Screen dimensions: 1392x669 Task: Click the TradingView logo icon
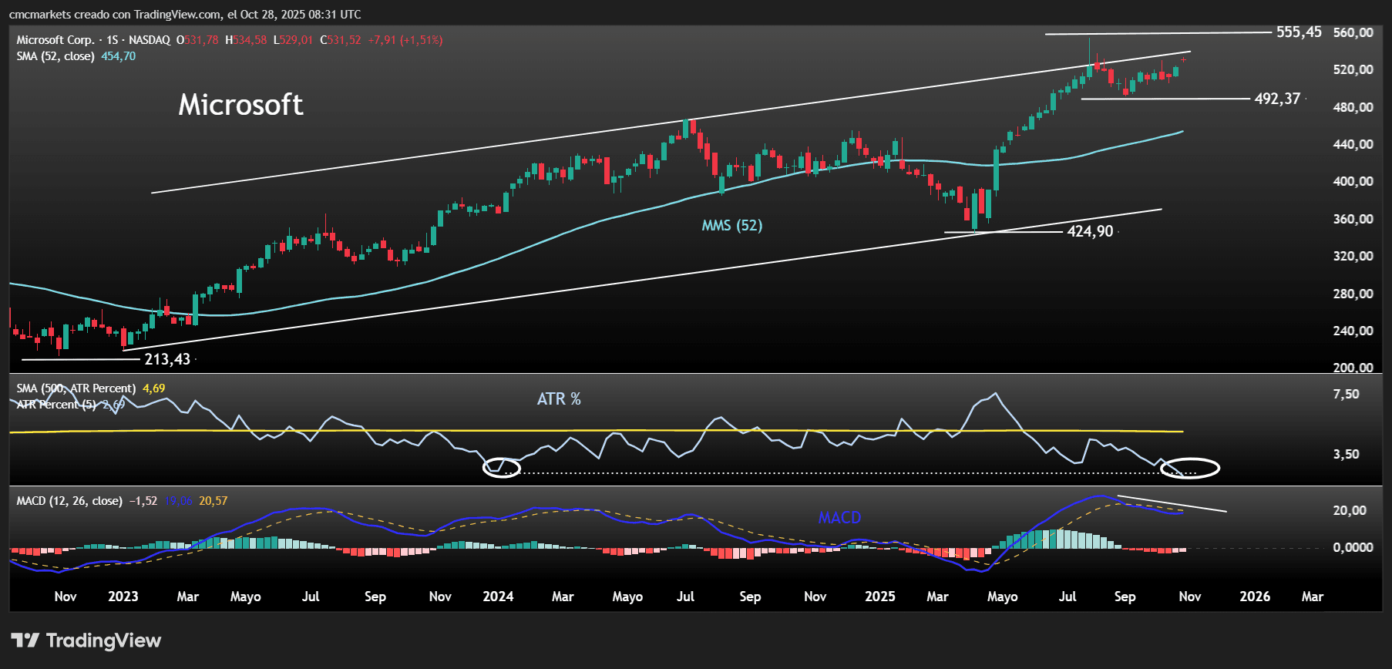click(25, 640)
